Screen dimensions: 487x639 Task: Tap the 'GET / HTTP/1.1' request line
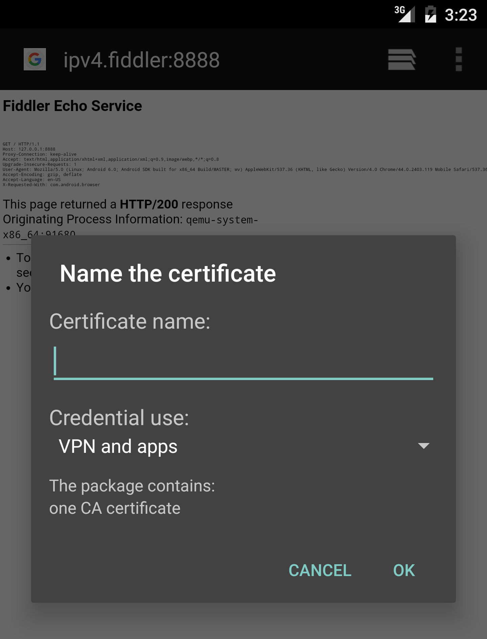click(21, 144)
